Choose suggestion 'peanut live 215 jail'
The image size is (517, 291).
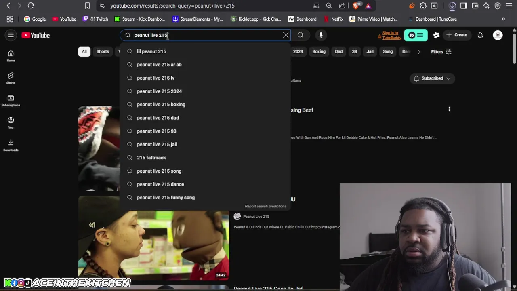pyautogui.click(x=205, y=144)
